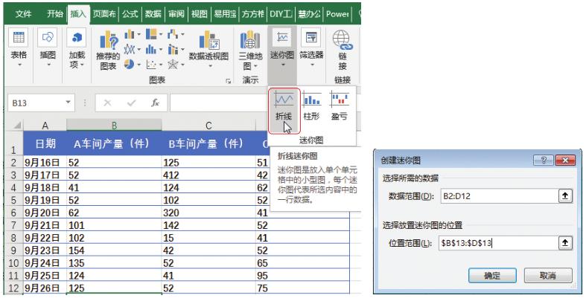Screen dimensions: 586x298
Task: Open the 插图 (Illustrations) group
Action: pyautogui.click(x=48, y=48)
